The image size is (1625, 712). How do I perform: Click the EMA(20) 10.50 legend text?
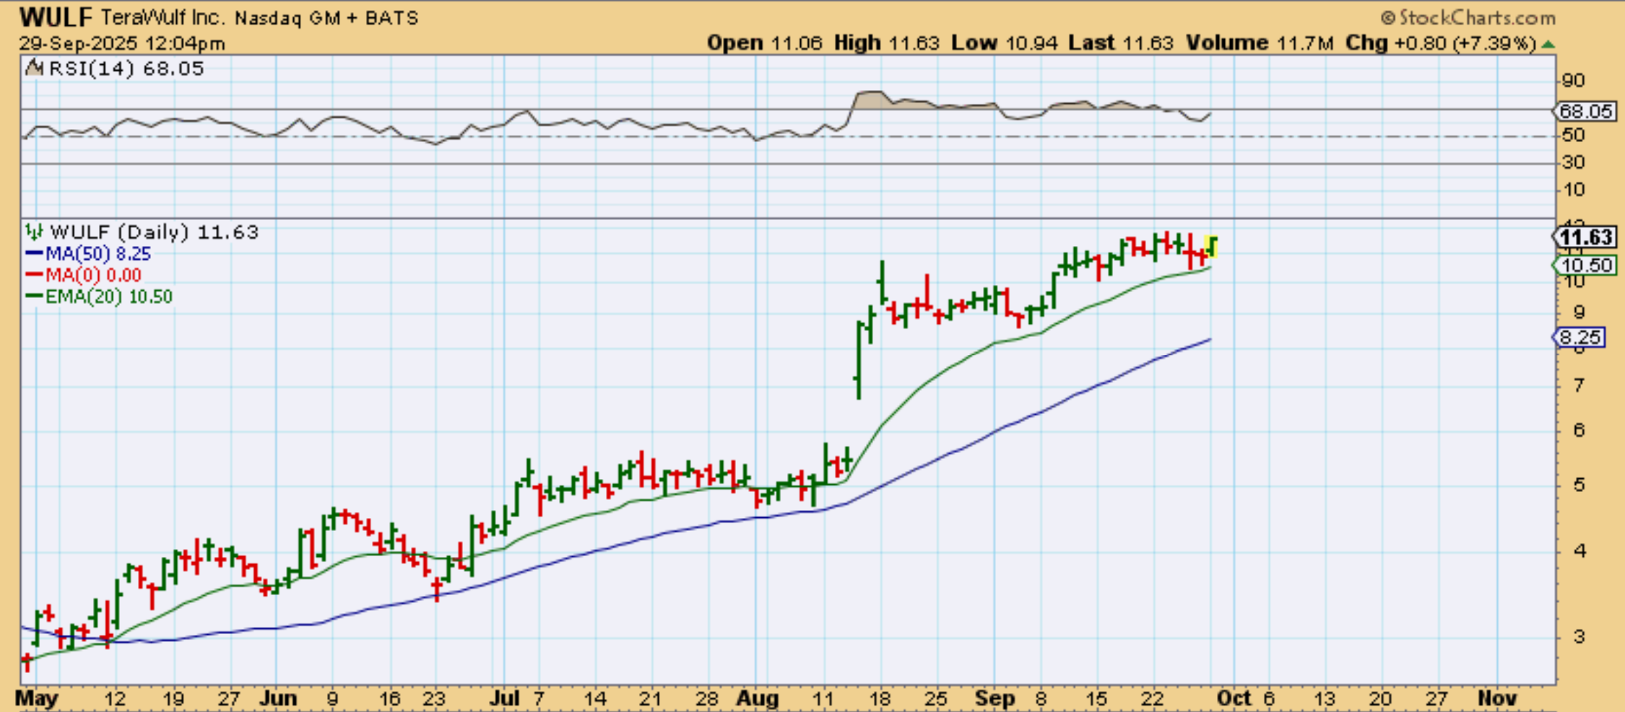pyautogui.click(x=109, y=296)
